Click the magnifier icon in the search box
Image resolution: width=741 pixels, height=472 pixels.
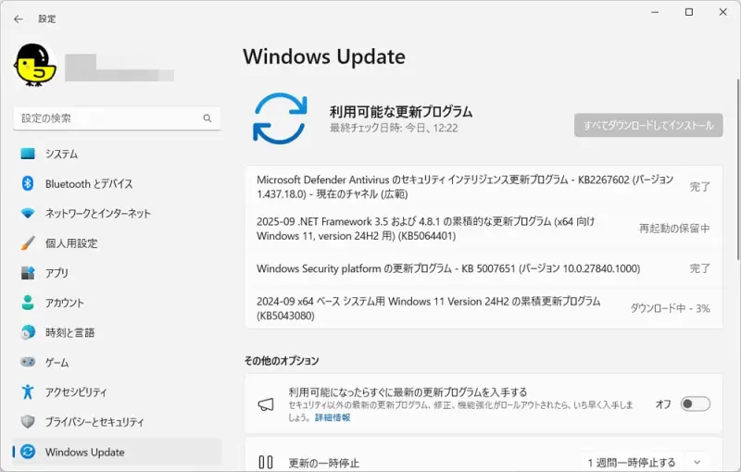pos(207,118)
